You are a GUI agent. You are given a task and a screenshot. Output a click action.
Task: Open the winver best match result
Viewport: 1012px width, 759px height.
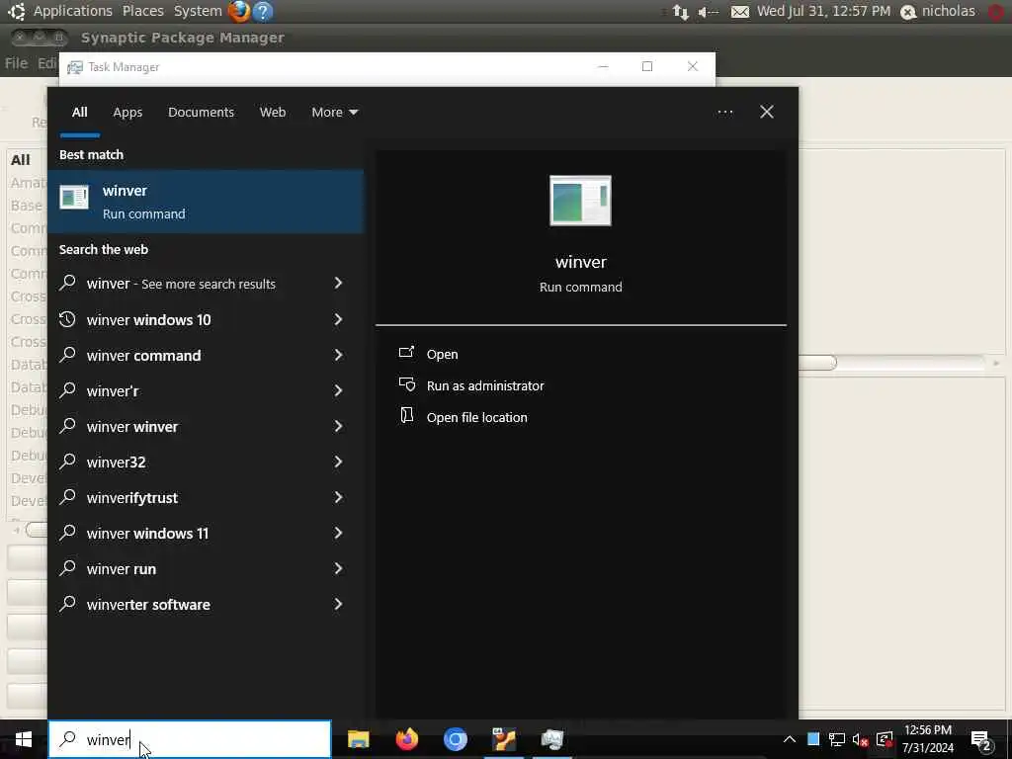click(x=206, y=202)
